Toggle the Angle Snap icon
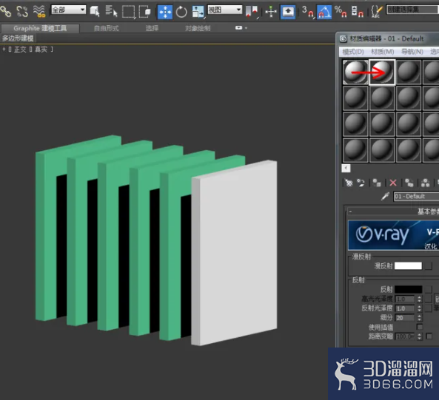Screen dimensions: 439x400 coord(324,12)
